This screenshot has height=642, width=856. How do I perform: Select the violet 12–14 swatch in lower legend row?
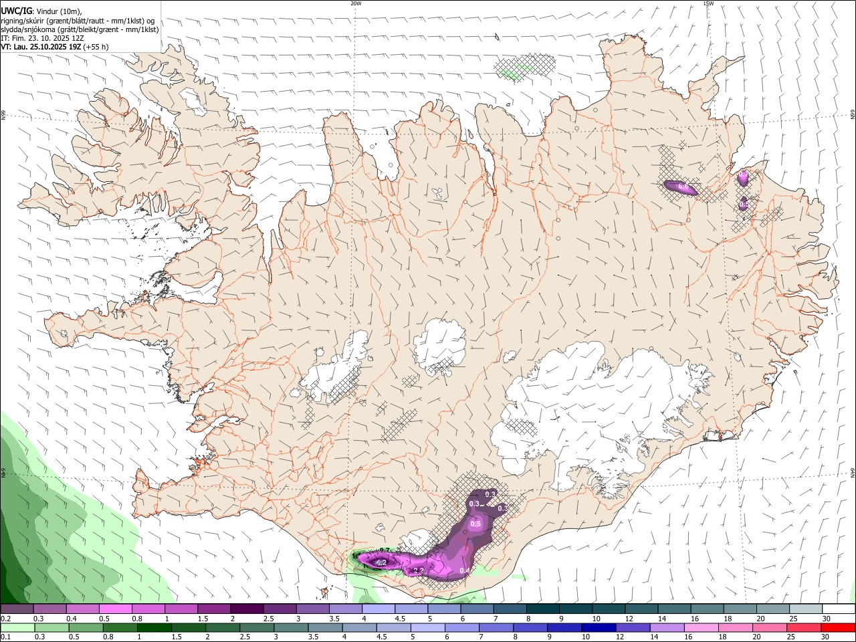click(633, 627)
